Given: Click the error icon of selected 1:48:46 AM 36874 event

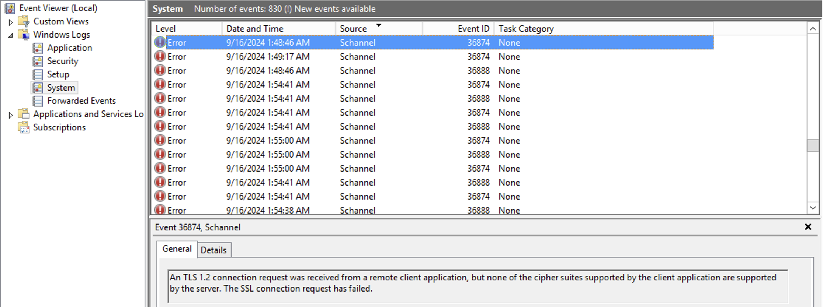Looking at the screenshot, I should [160, 42].
